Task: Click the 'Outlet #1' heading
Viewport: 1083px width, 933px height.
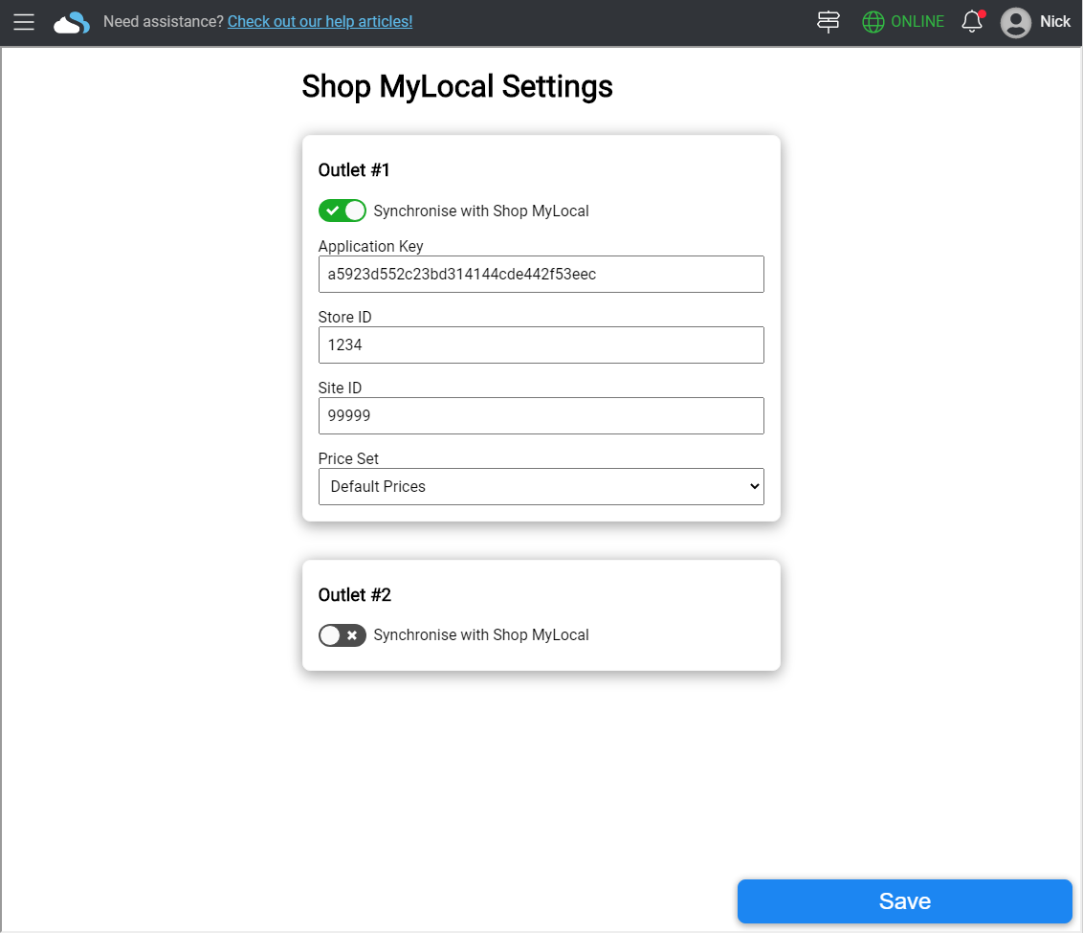Action: coord(354,170)
